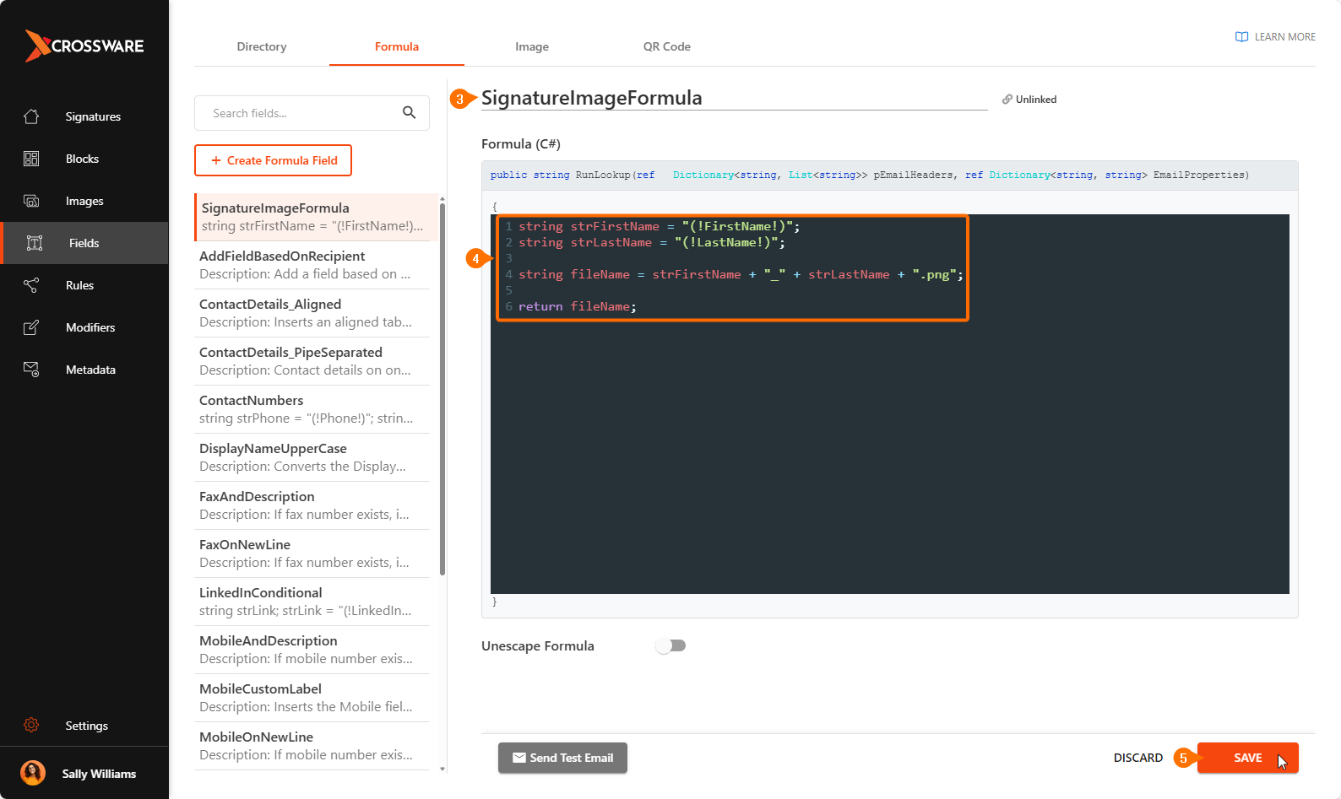Switch to the QR Code tab
The width and height of the screenshot is (1341, 799).
coord(666,46)
